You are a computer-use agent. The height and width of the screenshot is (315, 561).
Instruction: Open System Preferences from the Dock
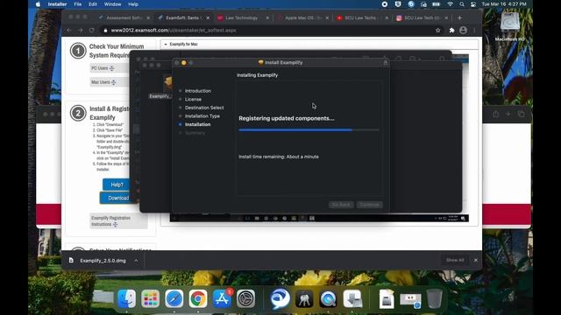click(245, 298)
